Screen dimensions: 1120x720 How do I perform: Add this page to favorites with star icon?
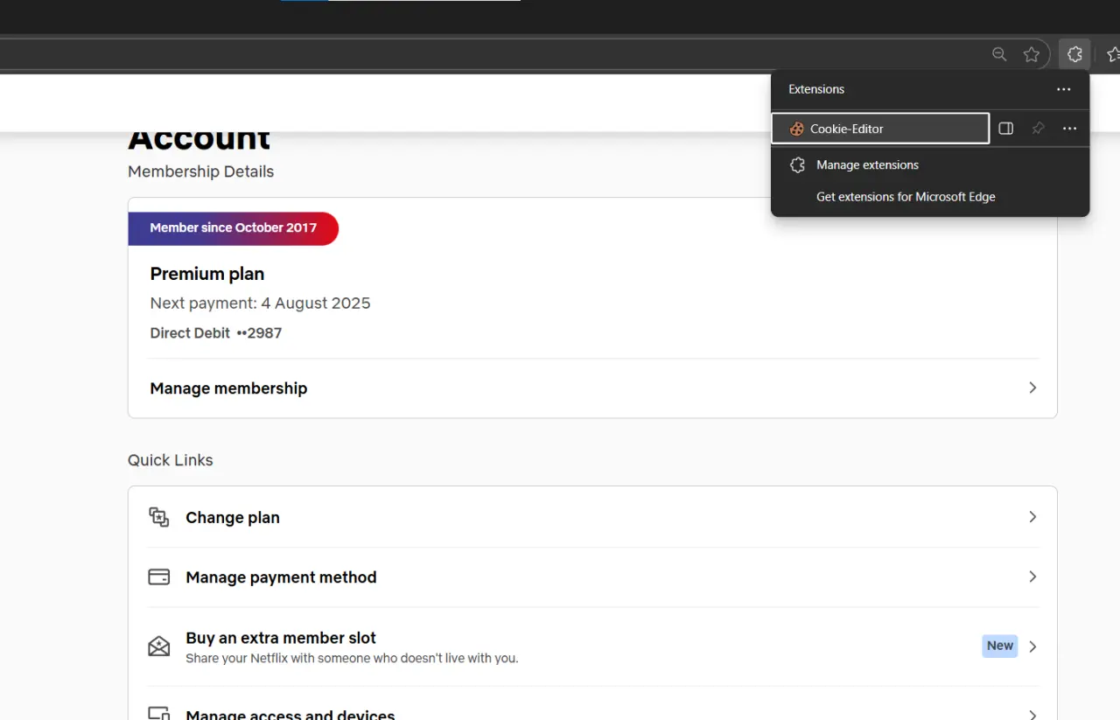pyautogui.click(x=1032, y=54)
